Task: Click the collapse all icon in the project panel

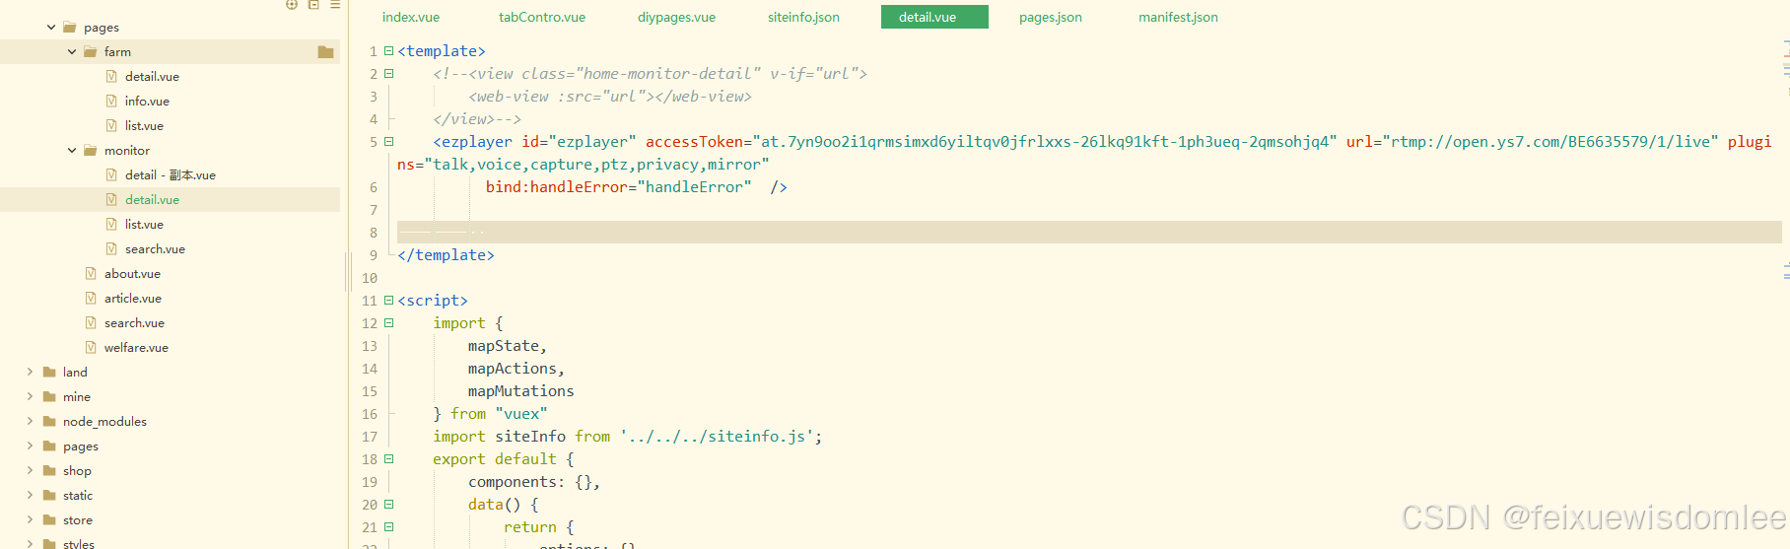Action: click(313, 5)
